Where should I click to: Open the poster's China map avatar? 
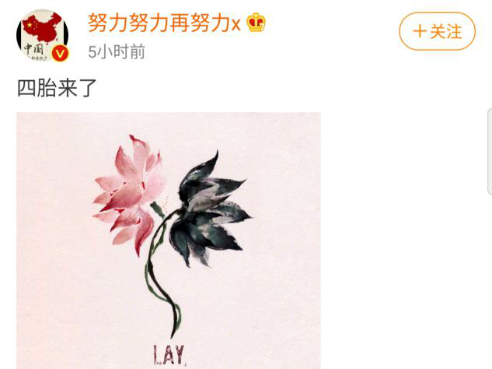[42, 35]
